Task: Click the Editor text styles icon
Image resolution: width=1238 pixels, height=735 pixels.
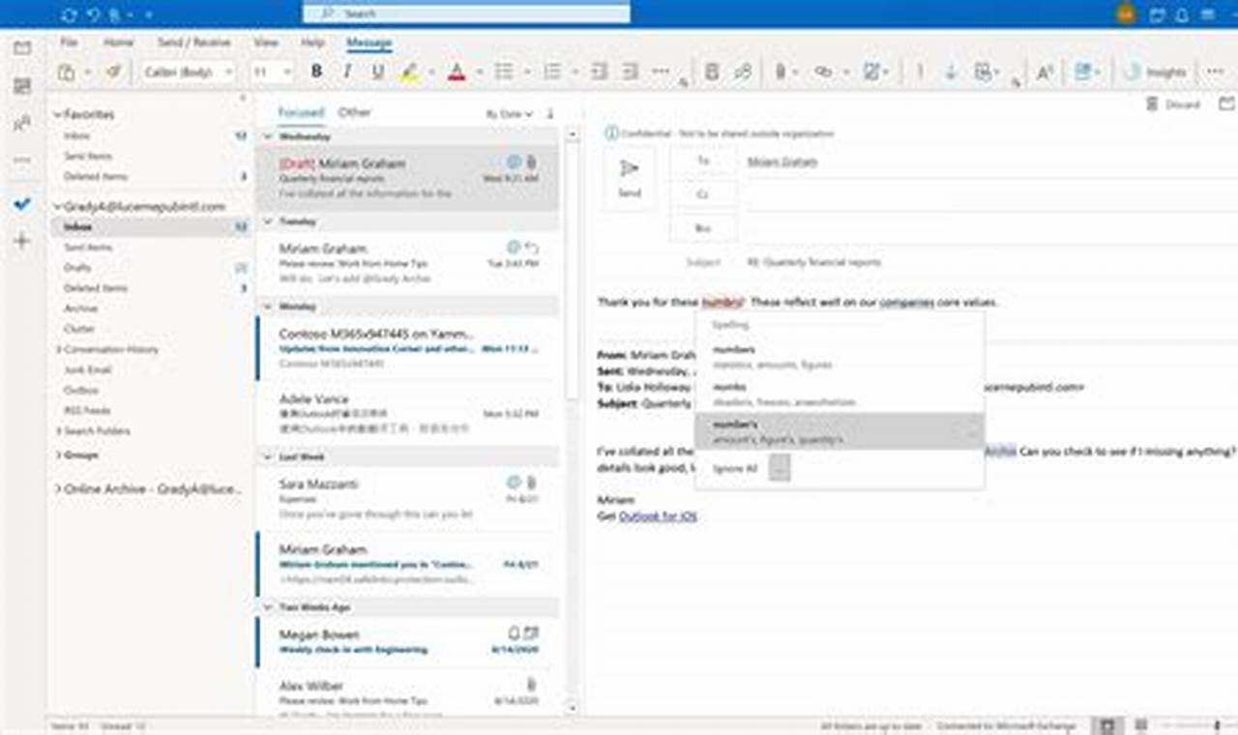Action: pos(1045,73)
